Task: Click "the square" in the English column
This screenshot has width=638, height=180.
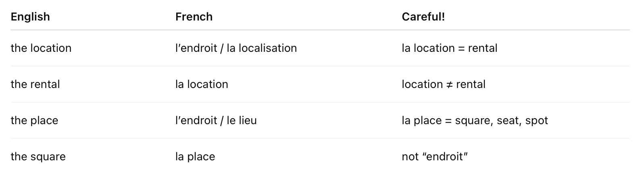Action: pos(38,157)
